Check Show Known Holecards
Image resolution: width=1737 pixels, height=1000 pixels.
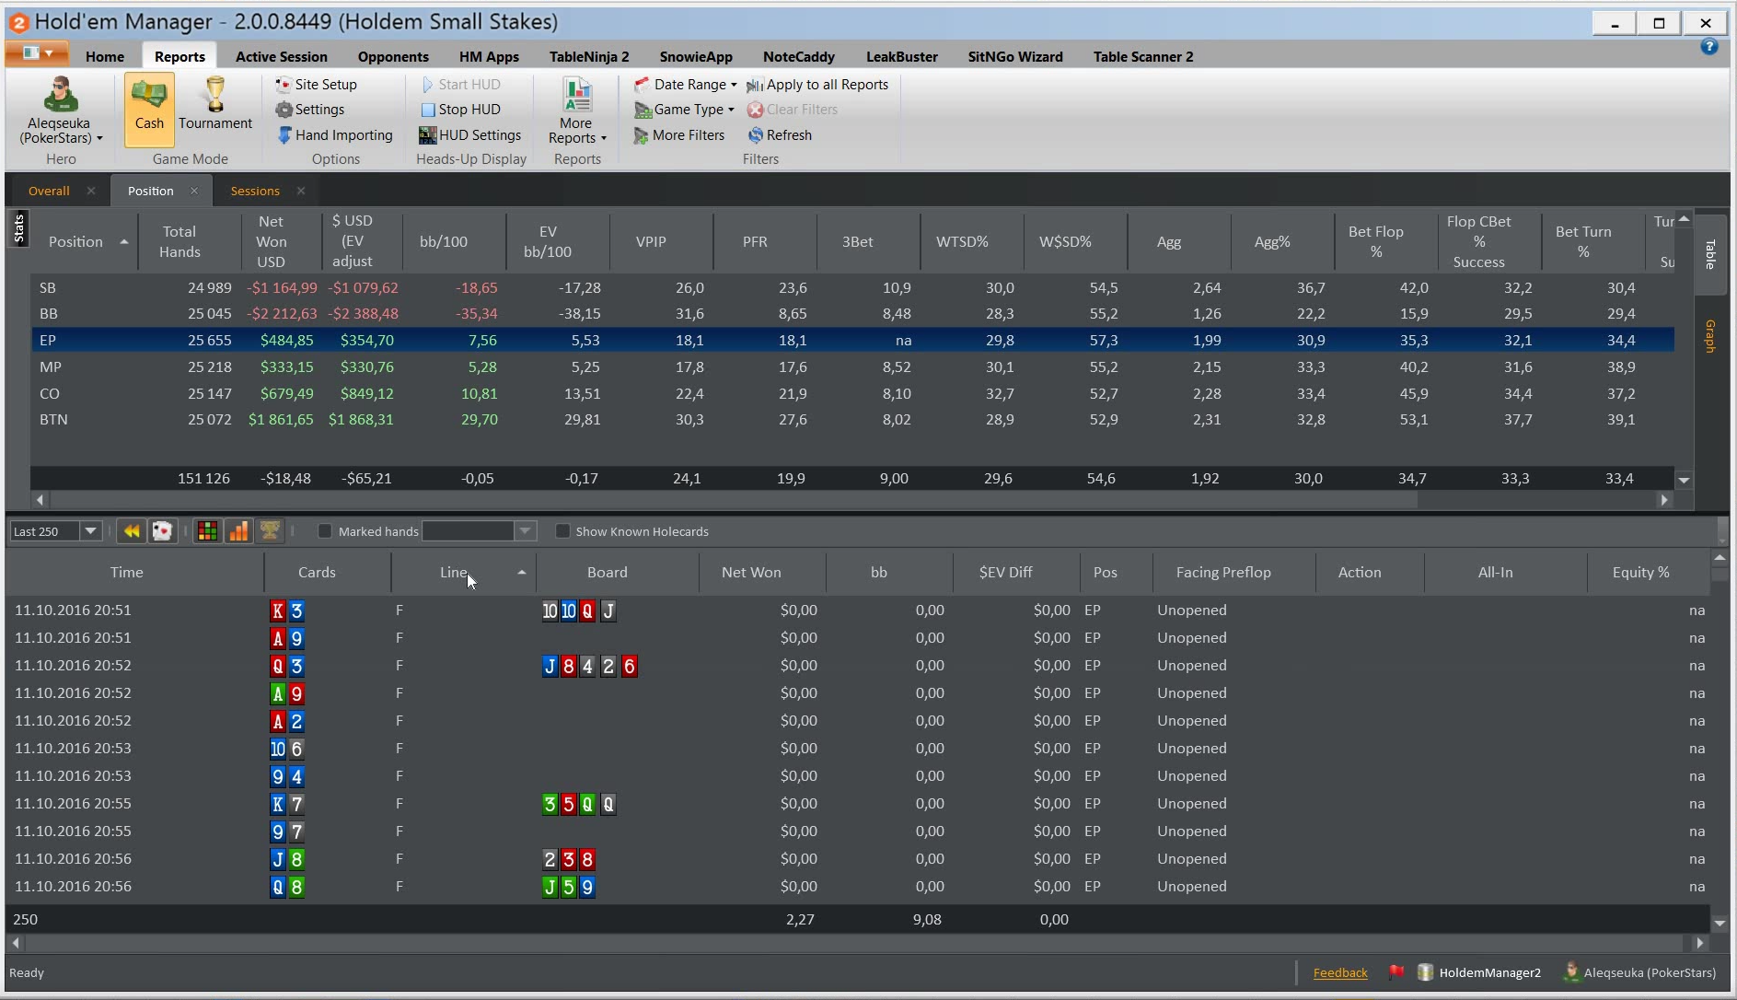[x=562, y=531]
